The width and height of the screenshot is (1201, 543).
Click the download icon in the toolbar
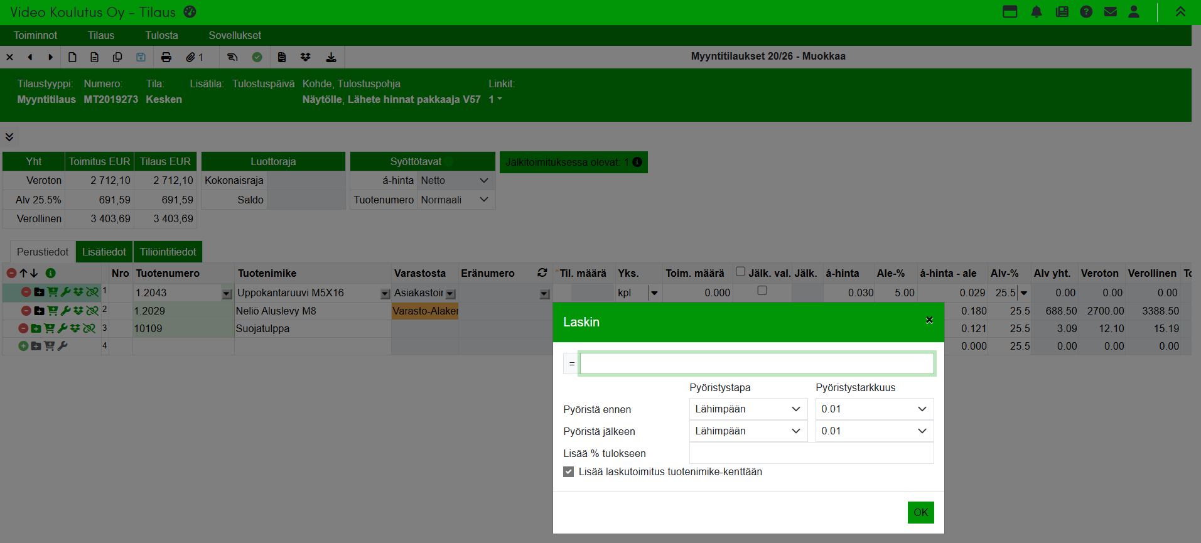331,57
